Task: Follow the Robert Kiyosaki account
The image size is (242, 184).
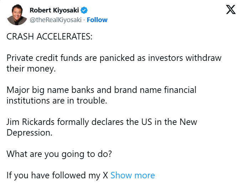Action: [97, 20]
